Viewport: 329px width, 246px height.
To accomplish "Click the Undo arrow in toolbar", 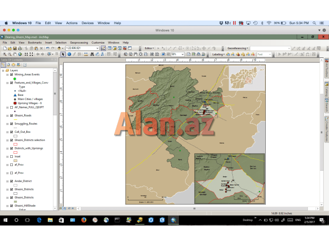I will coord(47,48).
